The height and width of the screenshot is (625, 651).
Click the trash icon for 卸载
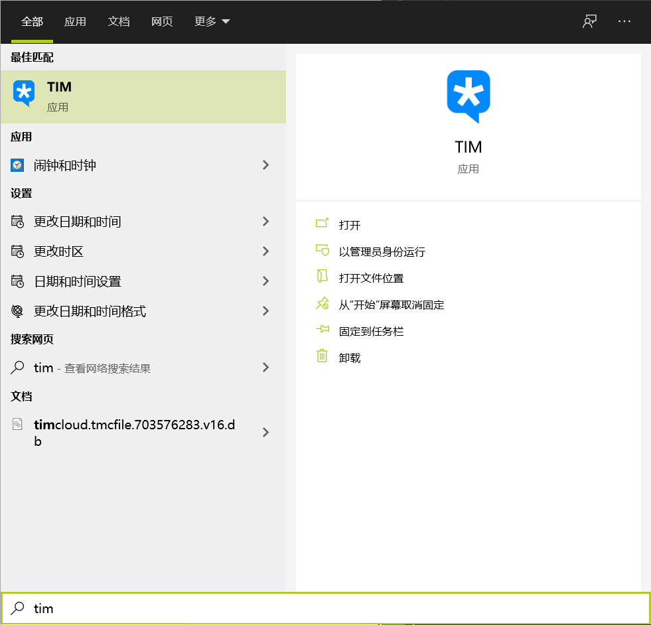click(x=322, y=356)
